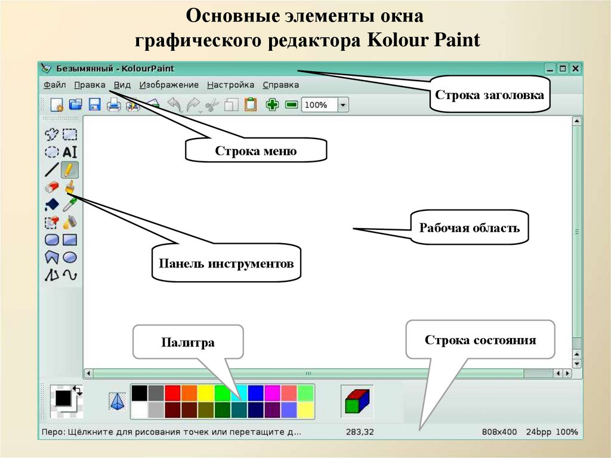The height and width of the screenshot is (458, 611).
Task: Click the horizontal scrollbar left arrow
Action: click(88, 373)
